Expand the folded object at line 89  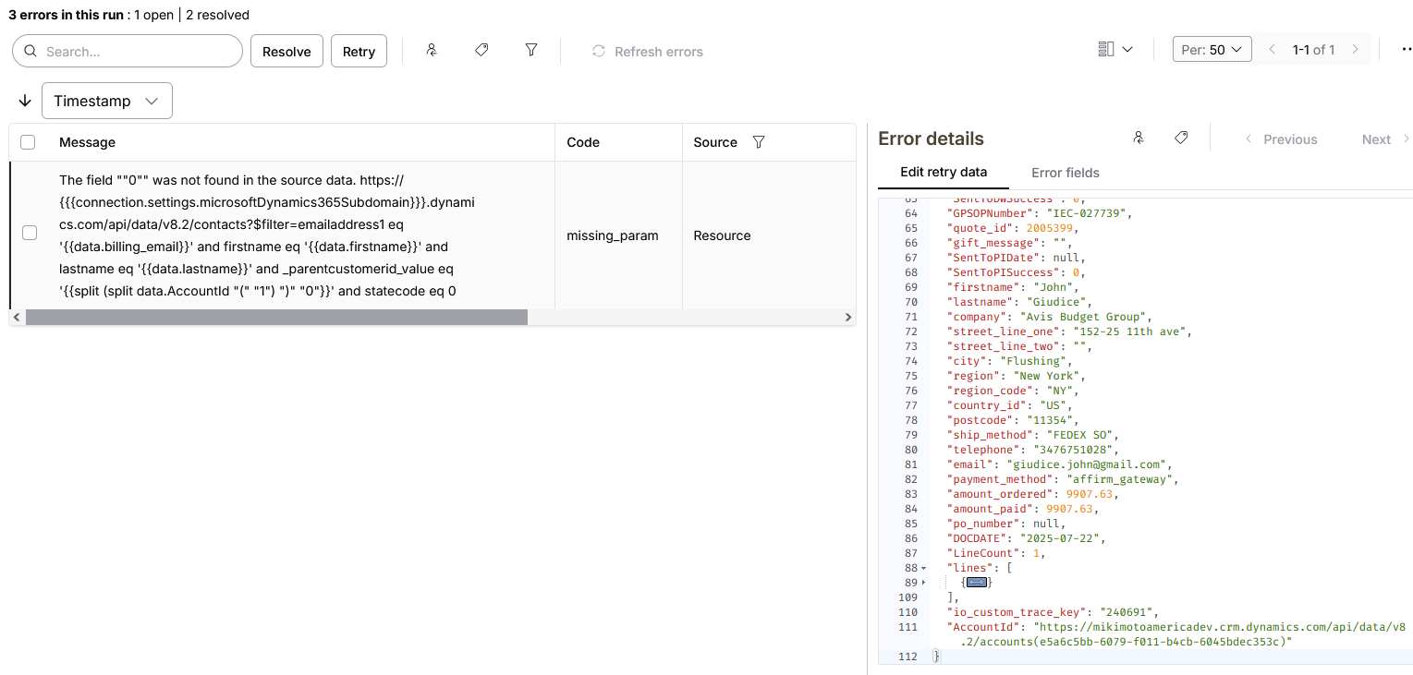point(923,584)
